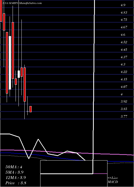This screenshot has width=134, height=187.
Task: Select the last small red candlestick
Action: pyautogui.click(x=31, y=109)
